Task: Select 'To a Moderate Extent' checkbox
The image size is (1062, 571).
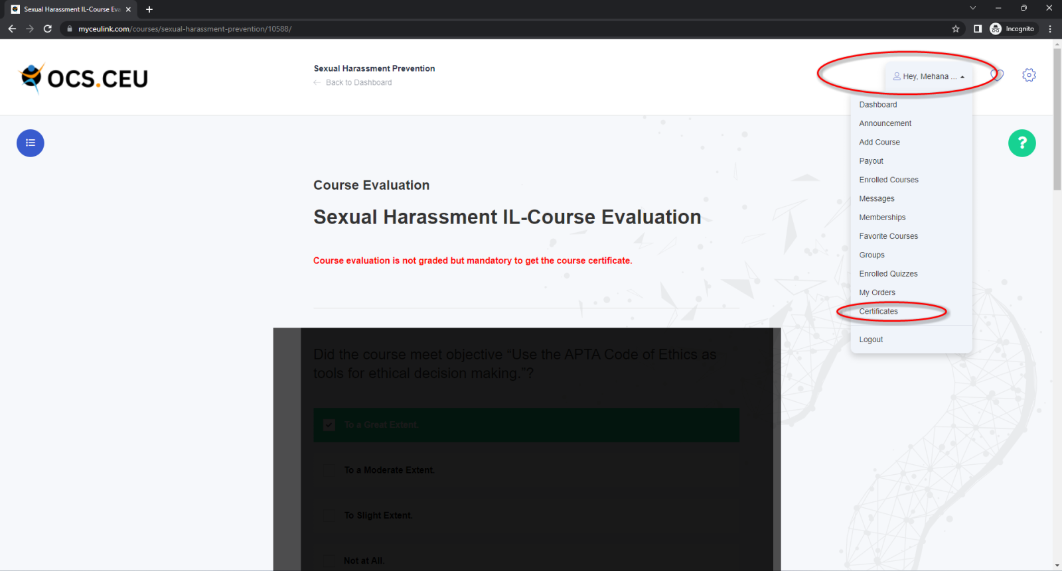Action: point(329,470)
